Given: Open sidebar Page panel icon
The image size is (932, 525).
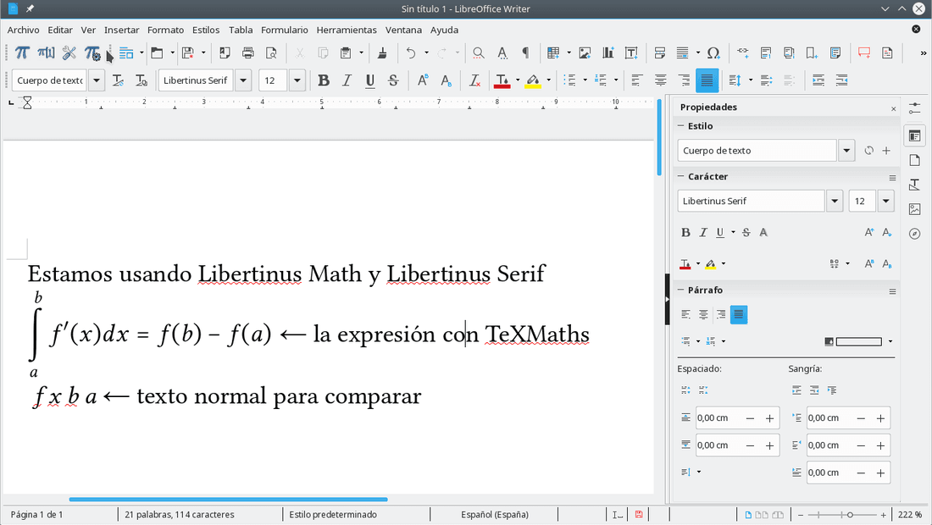Looking at the screenshot, I should [x=915, y=160].
